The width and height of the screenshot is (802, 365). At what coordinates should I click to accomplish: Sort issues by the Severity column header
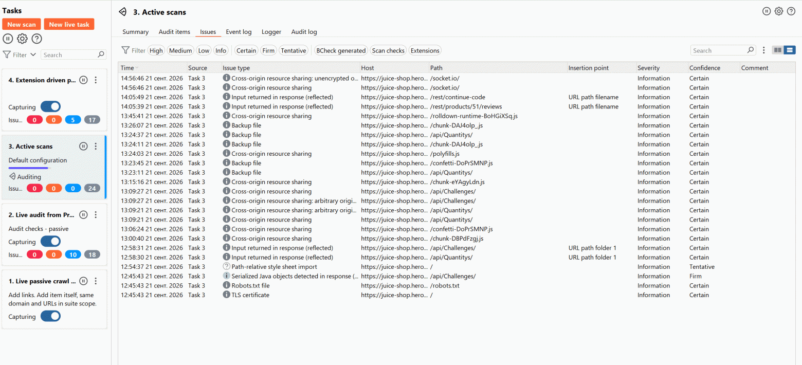click(661, 68)
